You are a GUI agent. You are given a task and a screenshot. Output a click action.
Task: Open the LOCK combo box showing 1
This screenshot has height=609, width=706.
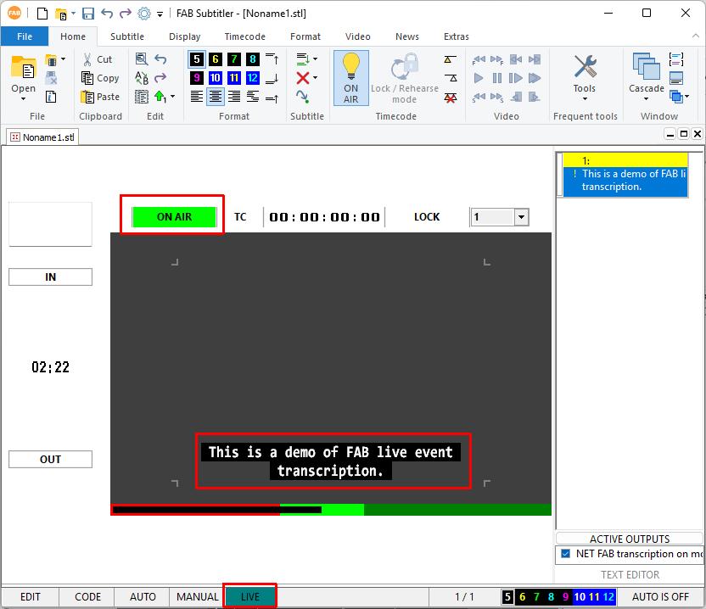click(x=499, y=217)
